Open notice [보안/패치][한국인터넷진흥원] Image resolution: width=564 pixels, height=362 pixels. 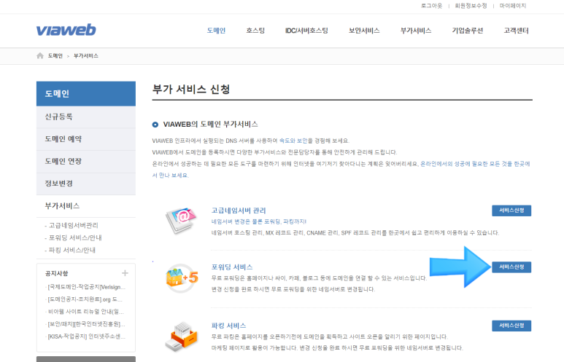pyautogui.click(x=86, y=324)
